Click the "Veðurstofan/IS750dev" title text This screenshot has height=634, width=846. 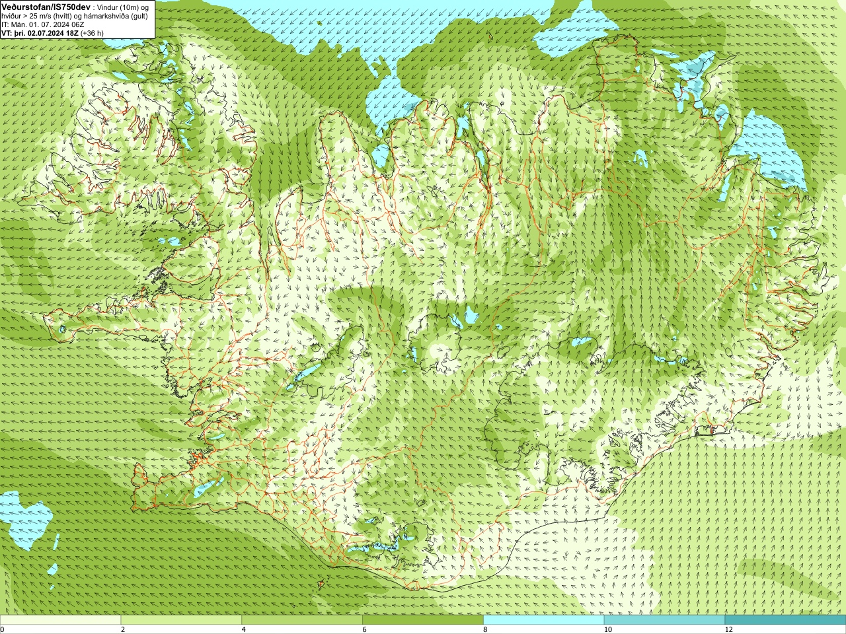coord(46,6)
